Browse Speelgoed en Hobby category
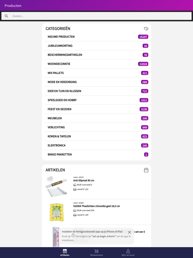The height and width of the screenshot is (258, 193). pos(62,100)
